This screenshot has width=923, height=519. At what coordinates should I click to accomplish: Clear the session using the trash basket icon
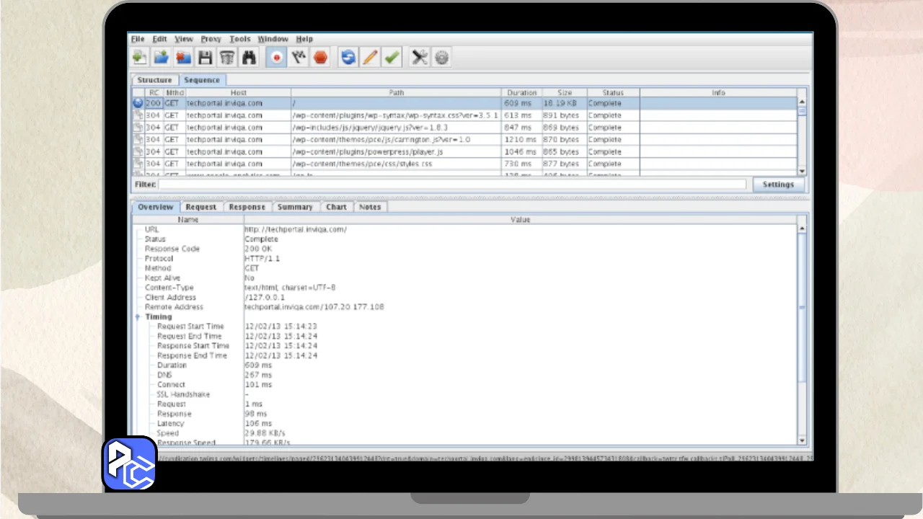[x=227, y=58]
